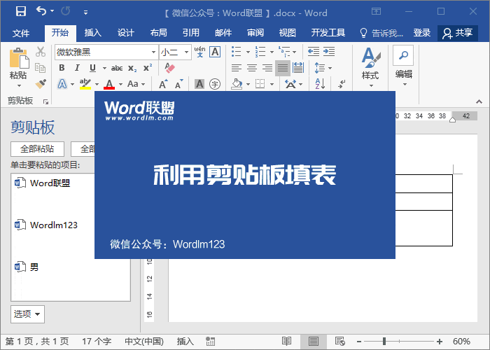Open the underline style dropdown arrow
Image resolution: width=490 pixels, height=350 pixels.
(x=104, y=68)
